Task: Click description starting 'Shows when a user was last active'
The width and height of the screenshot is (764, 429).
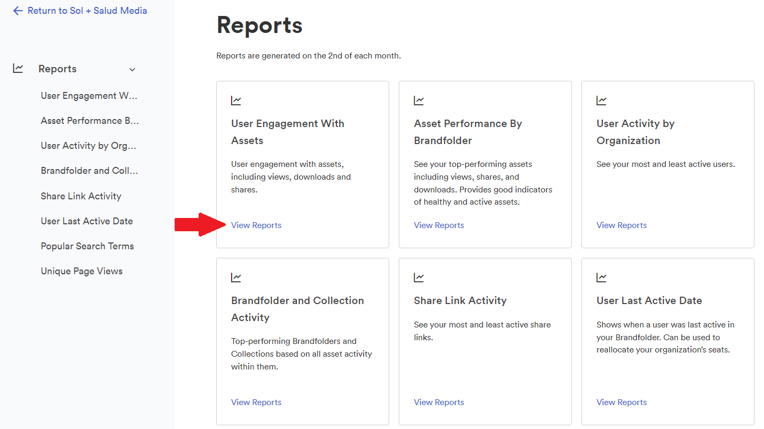Action: (666, 337)
